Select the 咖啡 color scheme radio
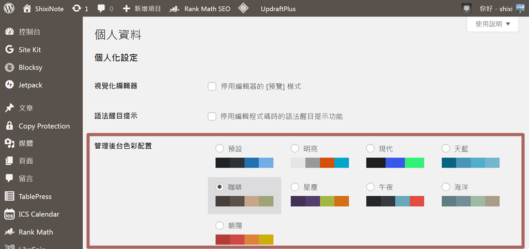The width and height of the screenshot is (529, 249). (220, 186)
